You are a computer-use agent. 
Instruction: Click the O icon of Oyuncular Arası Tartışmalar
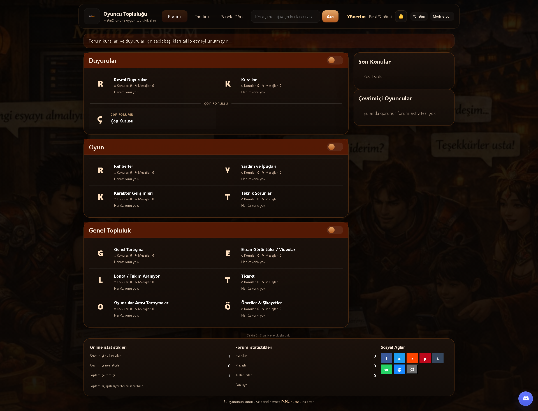[x=100, y=307]
